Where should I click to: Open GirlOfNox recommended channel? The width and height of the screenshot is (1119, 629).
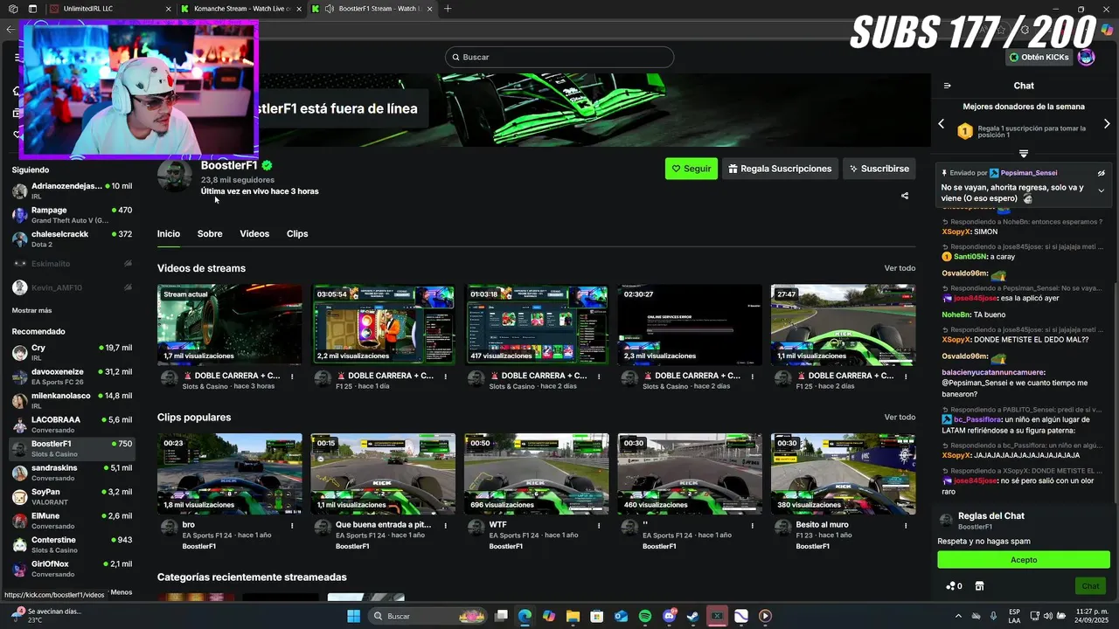pyautogui.click(x=72, y=568)
